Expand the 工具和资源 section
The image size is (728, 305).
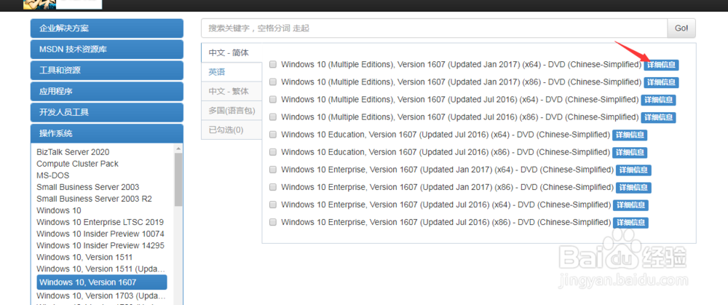click(107, 70)
